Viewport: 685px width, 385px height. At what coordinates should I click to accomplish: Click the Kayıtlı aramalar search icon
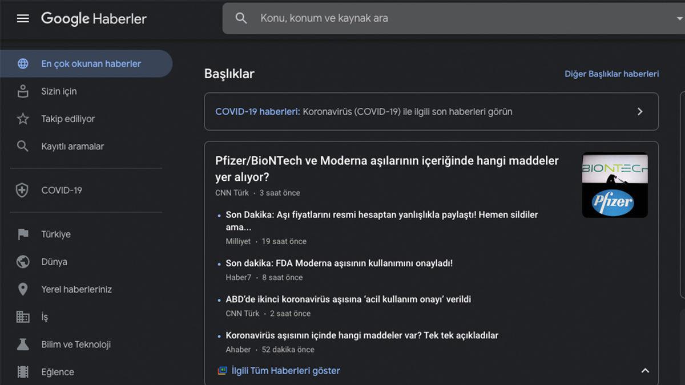pos(23,146)
